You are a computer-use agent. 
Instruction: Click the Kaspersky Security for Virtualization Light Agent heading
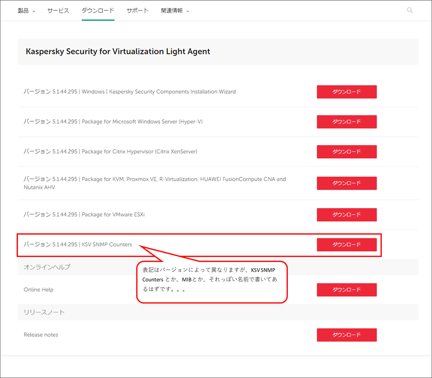tap(118, 52)
